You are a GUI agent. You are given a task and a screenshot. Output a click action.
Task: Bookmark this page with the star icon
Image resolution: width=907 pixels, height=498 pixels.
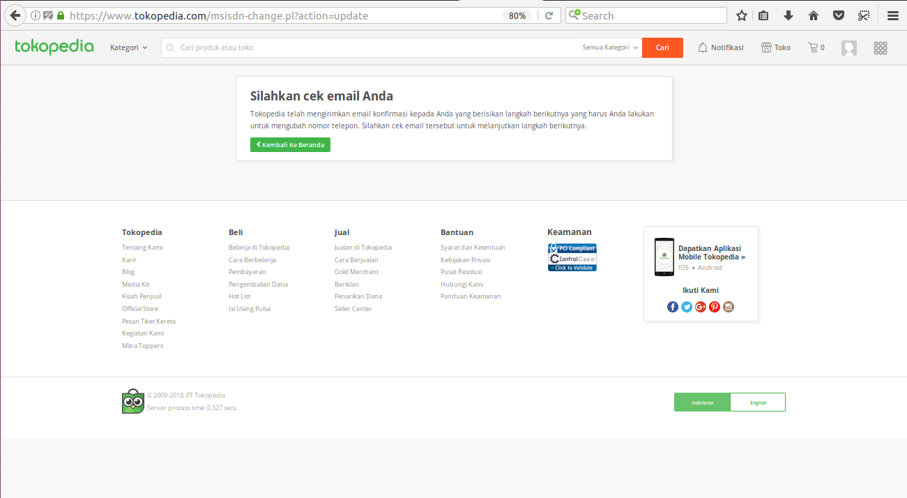742,15
